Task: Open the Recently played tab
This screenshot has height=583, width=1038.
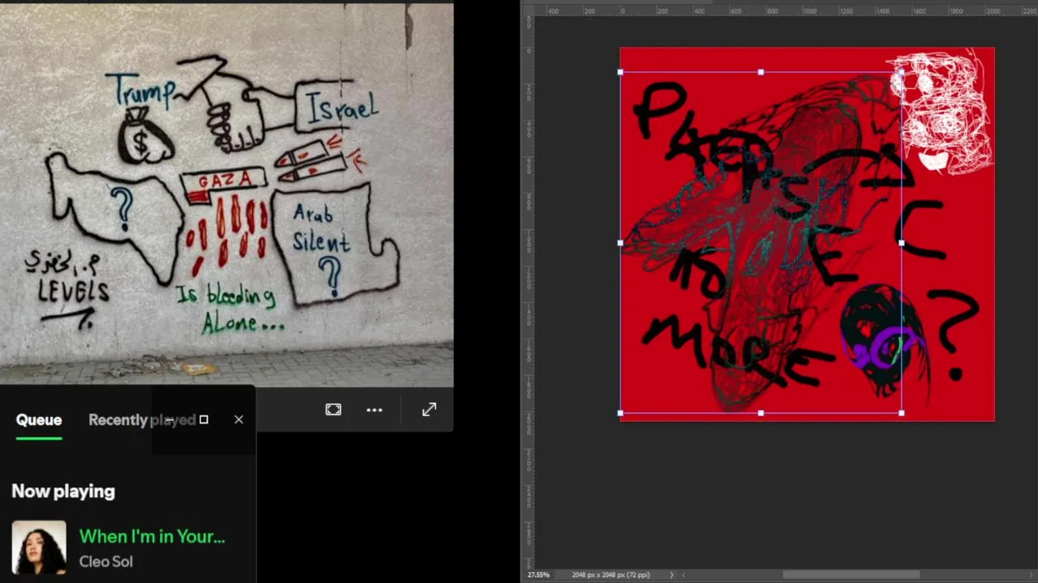Action: click(x=142, y=419)
